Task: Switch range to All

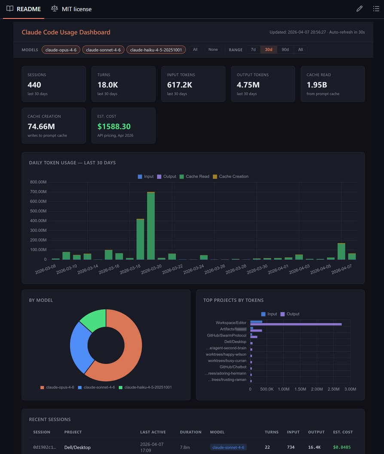Action: [300, 50]
